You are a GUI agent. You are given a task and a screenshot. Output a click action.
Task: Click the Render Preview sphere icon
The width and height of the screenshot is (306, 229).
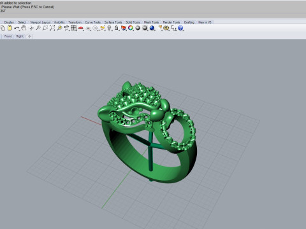(x=145, y=28)
